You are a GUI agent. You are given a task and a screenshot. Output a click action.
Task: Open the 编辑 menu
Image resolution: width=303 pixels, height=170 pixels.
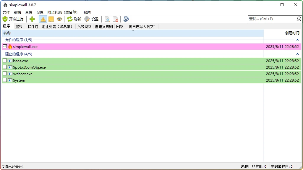click(17, 12)
